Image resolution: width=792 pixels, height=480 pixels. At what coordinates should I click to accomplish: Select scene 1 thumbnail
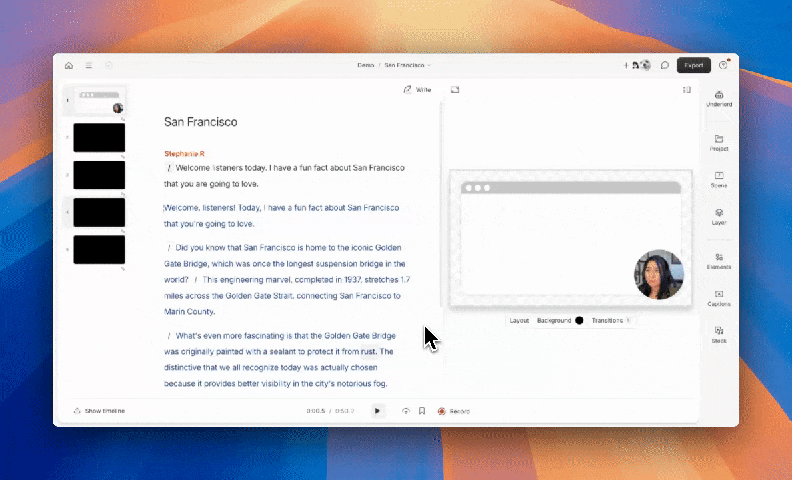[x=99, y=101]
